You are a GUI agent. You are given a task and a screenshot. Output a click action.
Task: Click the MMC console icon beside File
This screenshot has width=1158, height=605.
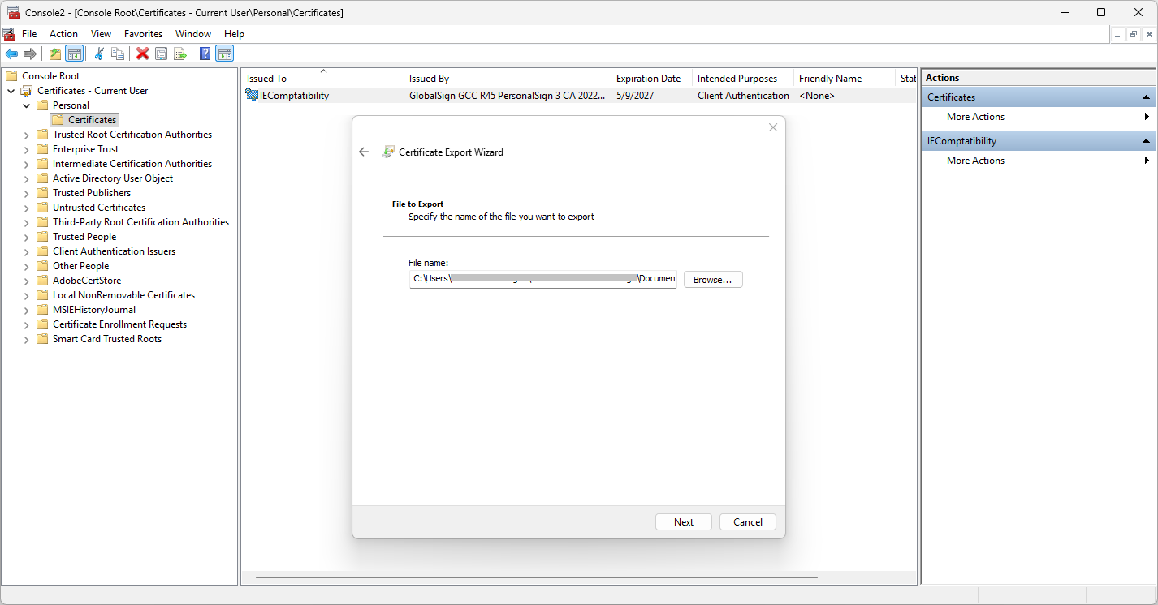pos(9,34)
